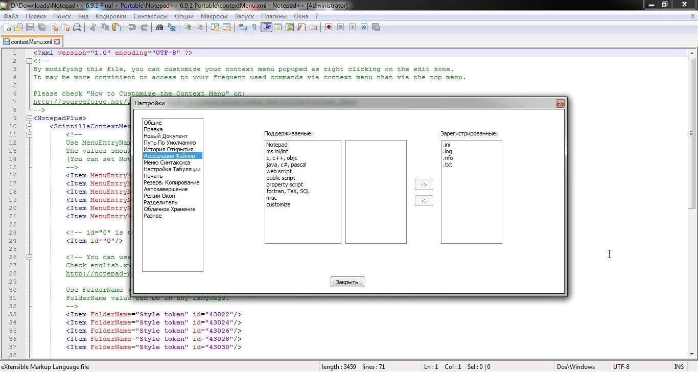Select ms ini/inf in supported list
698x372 pixels.
(303, 151)
